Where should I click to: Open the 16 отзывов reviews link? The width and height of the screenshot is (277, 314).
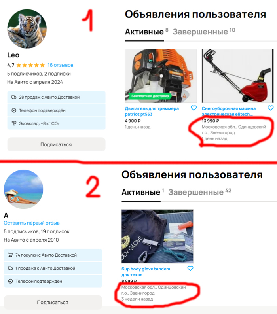coord(60,65)
